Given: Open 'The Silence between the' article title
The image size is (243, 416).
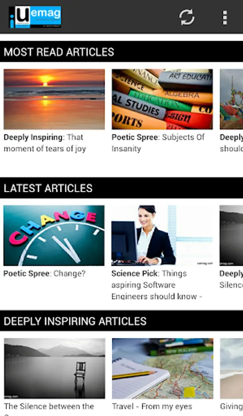Looking at the screenshot, I should tap(49, 406).
